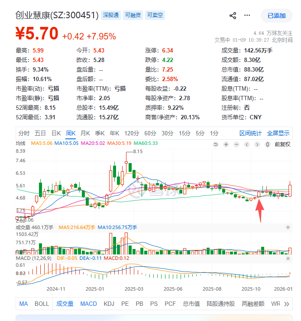Click the 已添加 watchlist button

pos(276,16)
